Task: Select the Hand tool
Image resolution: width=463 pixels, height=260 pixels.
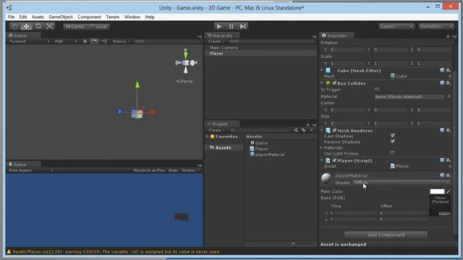Action: 14,26
